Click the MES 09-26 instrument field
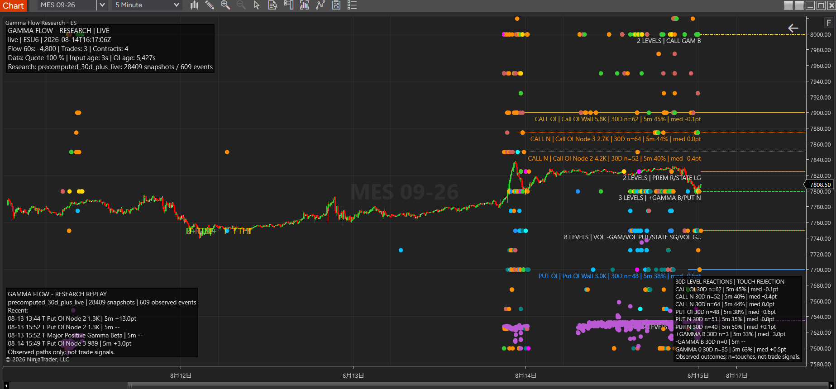This screenshot has width=836, height=389. point(66,5)
